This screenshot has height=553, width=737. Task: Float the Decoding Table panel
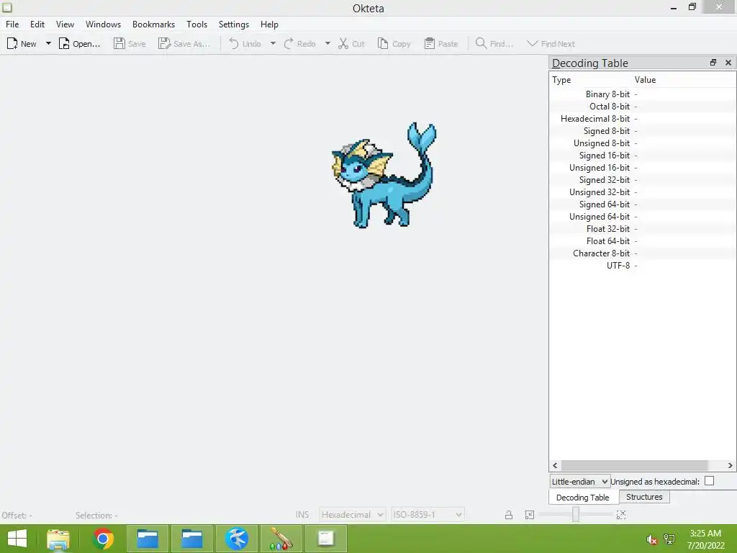[x=713, y=63]
